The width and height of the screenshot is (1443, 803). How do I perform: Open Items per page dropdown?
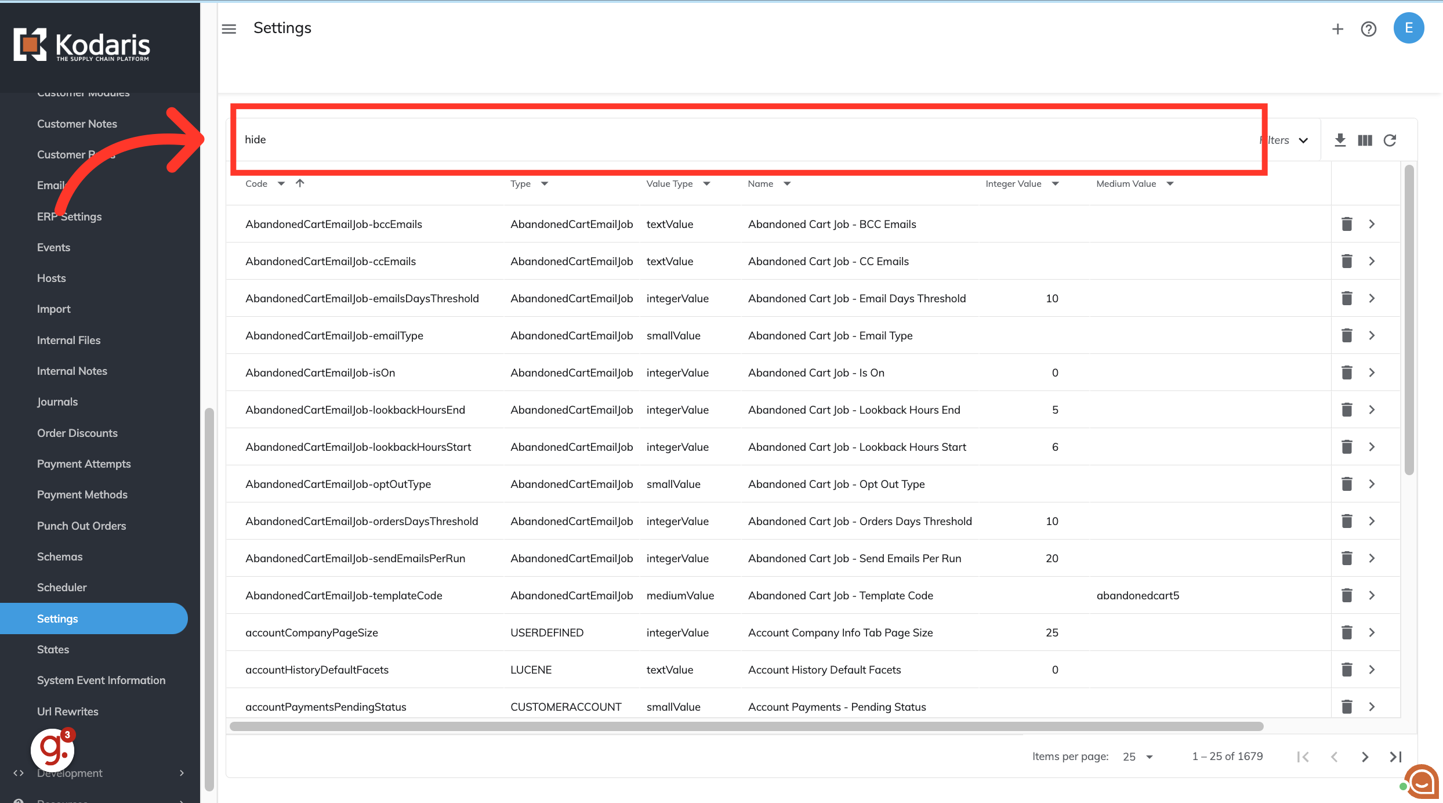pyautogui.click(x=1137, y=757)
